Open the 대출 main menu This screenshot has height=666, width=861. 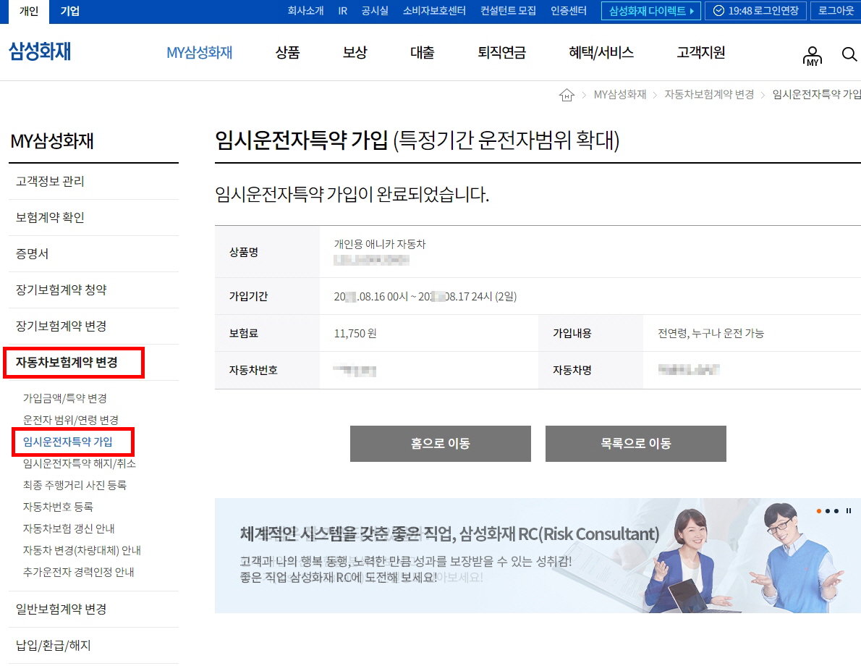coord(423,53)
